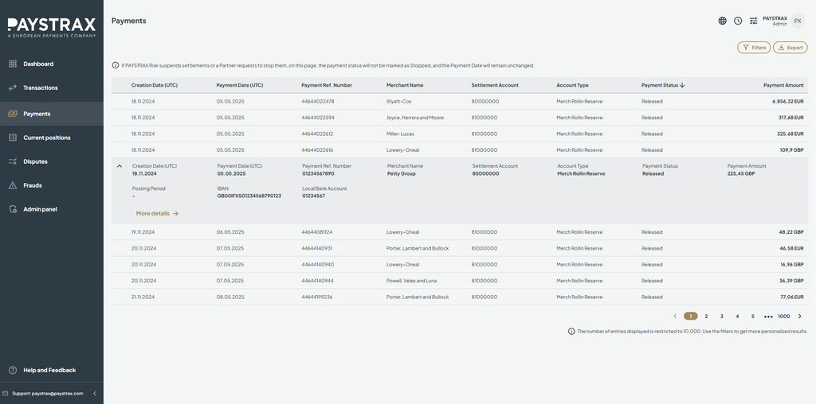
Task: Click the PX user avatar
Action: pos(798,21)
